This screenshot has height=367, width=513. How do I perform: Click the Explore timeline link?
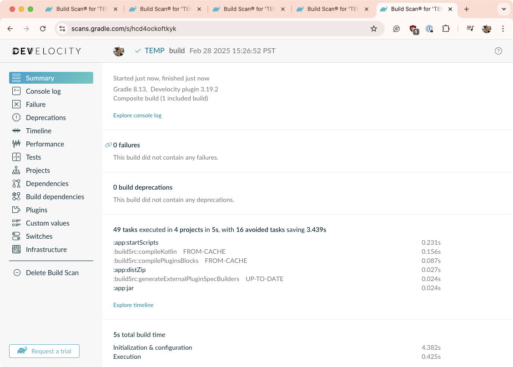coord(133,305)
